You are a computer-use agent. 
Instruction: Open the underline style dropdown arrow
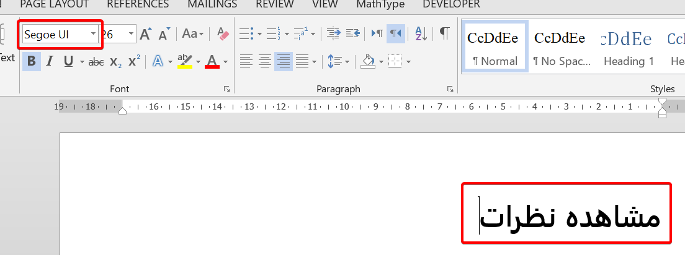pyautogui.click(x=82, y=62)
